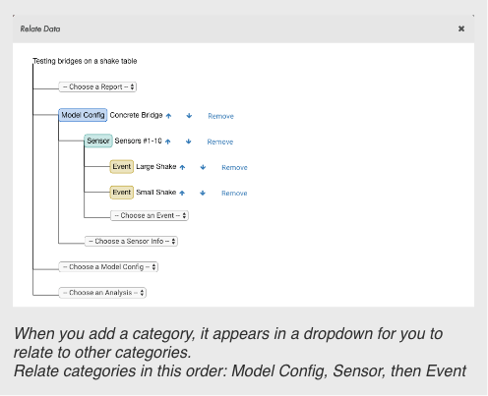Click down arrow next to Sensors #1-10

tap(189, 141)
